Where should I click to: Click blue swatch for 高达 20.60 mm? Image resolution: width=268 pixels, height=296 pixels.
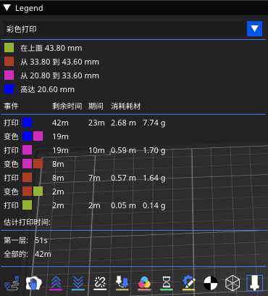click(x=9, y=89)
